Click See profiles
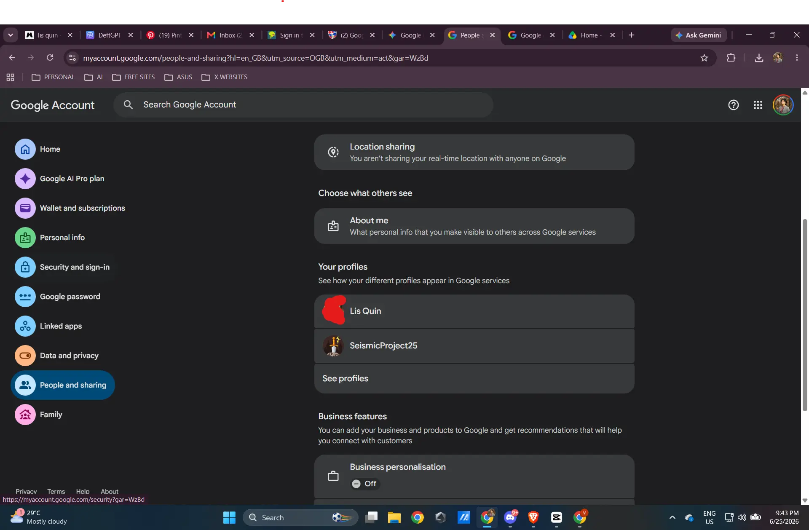The height and width of the screenshot is (530, 809). pyautogui.click(x=474, y=379)
